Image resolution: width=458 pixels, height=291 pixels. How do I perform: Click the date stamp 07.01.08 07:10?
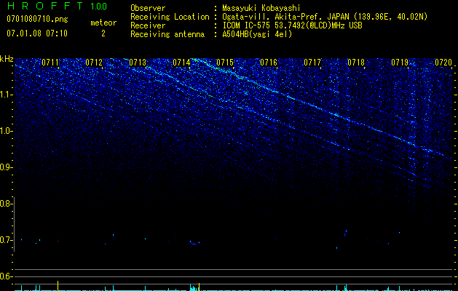pos(37,33)
